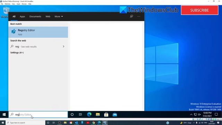Click the host Windows Start button
This screenshot has height=125, width=222.
tap(3, 123)
